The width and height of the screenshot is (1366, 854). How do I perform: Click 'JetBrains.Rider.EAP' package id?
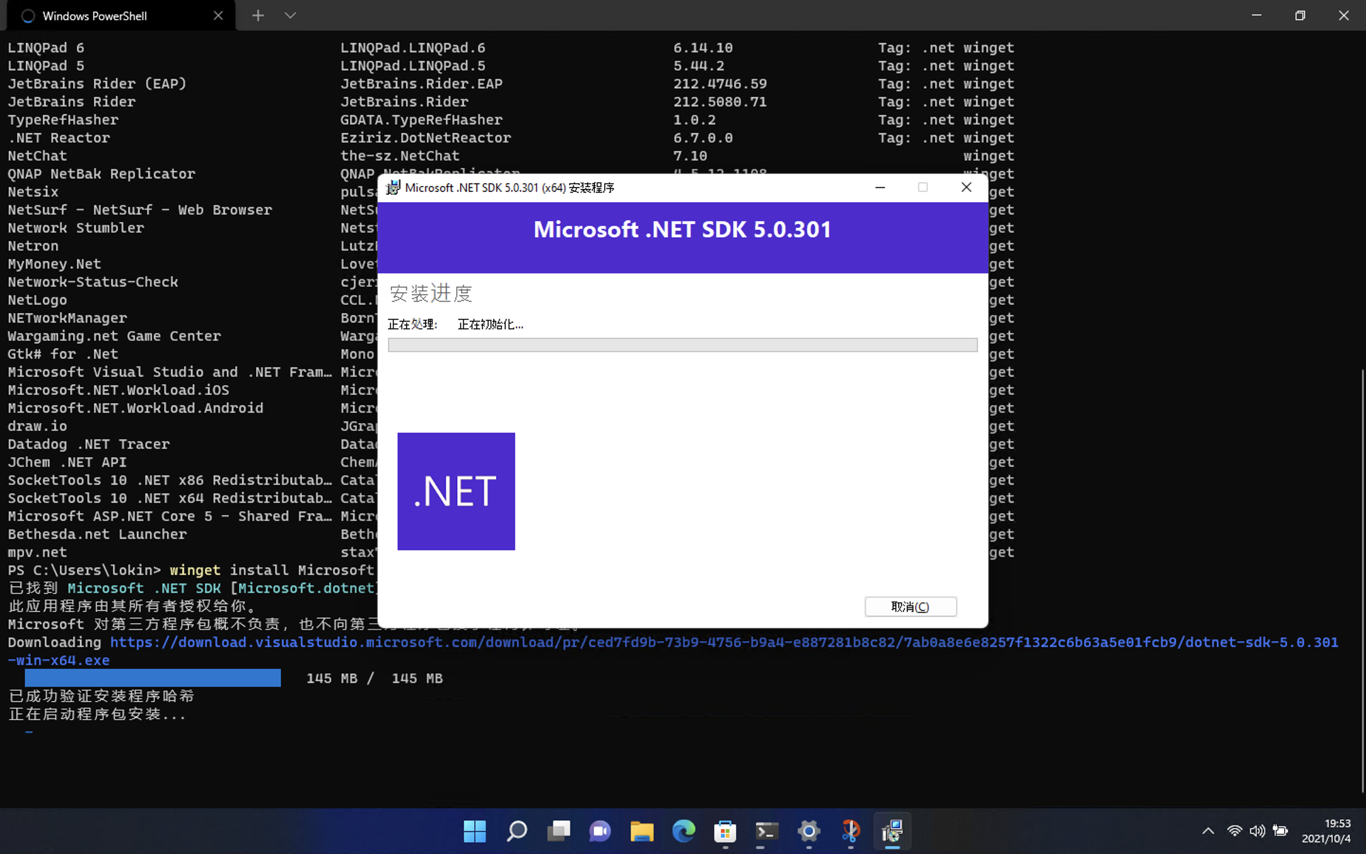pos(421,84)
